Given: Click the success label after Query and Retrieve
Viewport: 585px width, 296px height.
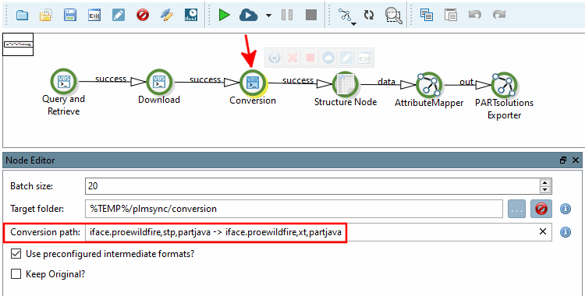Looking at the screenshot, I should click(x=111, y=79).
